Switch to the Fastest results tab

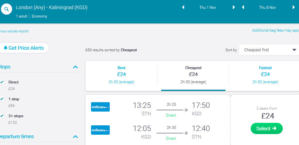[x=265, y=75]
